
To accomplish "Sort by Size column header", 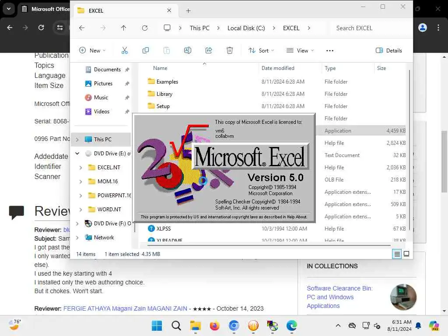I will click(x=381, y=68).
